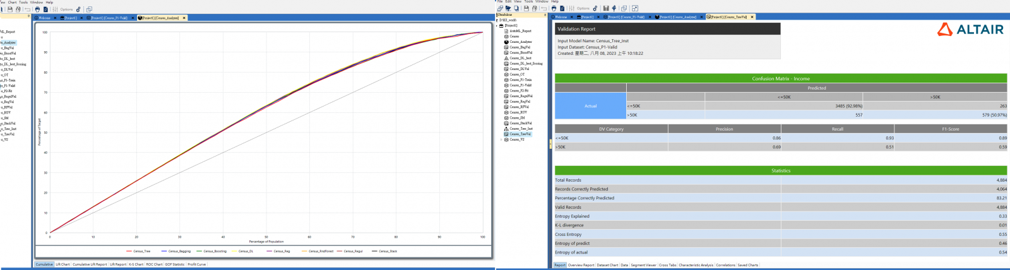
Task: Click the undo arrow icon in the right window toolbar
Action: click(x=544, y=8)
